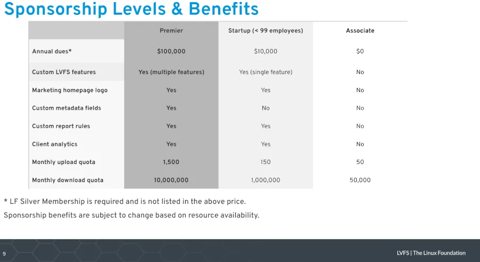The width and height of the screenshot is (480, 262).
Task: Click the 10,000,000 download quota value
Action: click(171, 181)
